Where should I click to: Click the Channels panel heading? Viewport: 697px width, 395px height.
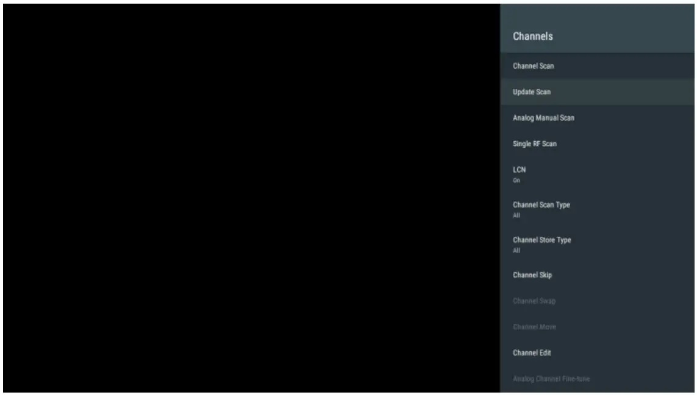(x=532, y=37)
